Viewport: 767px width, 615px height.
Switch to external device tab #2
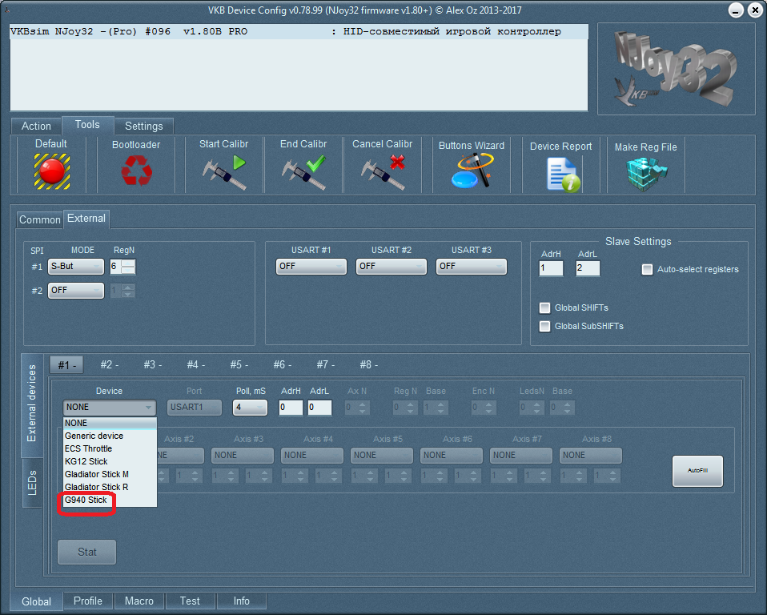(110, 365)
